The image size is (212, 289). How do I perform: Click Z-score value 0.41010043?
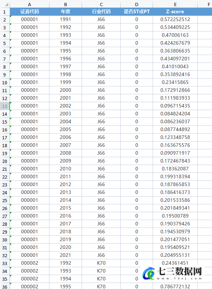pos(175,66)
